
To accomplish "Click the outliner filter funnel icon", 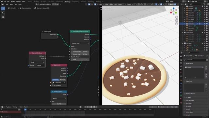I will (x=204, y=4).
